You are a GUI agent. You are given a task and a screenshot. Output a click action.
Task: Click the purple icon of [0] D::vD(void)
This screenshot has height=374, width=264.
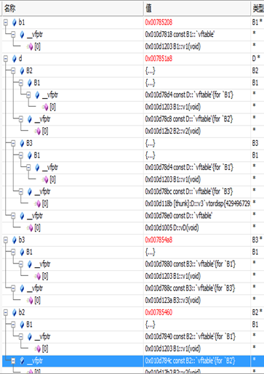(30, 228)
